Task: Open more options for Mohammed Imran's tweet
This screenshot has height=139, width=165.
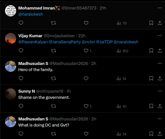Action: tap(160, 8)
